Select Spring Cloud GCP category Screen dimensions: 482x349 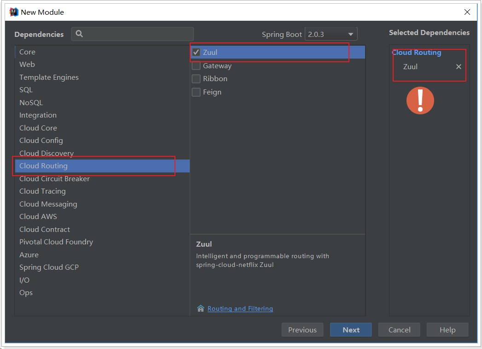(x=102, y=267)
